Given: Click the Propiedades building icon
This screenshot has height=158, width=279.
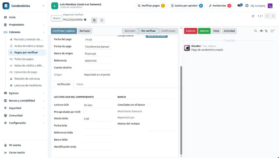Looking at the screenshot, I should 6,25.
